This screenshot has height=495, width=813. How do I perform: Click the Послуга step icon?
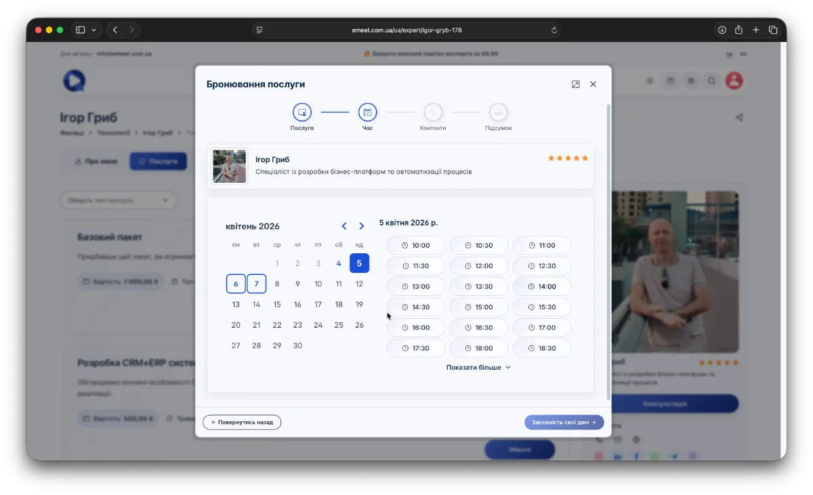(x=301, y=112)
